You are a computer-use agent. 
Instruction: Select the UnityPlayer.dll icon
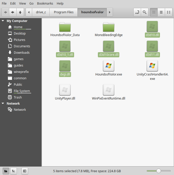tap(65, 90)
